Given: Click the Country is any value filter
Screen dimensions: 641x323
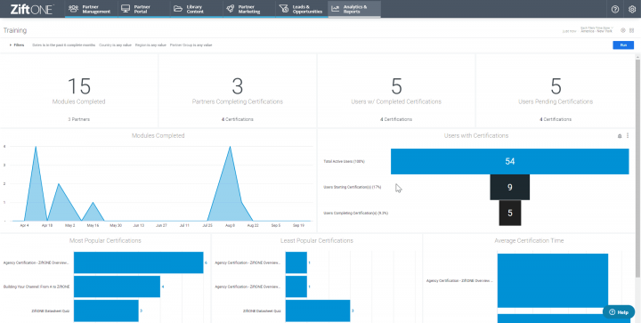Looking at the screenshot, I should pyautogui.click(x=115, y=44).
